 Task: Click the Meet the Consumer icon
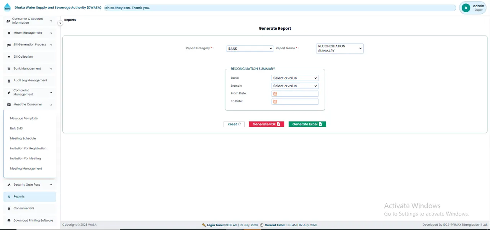tap(9, 105)
